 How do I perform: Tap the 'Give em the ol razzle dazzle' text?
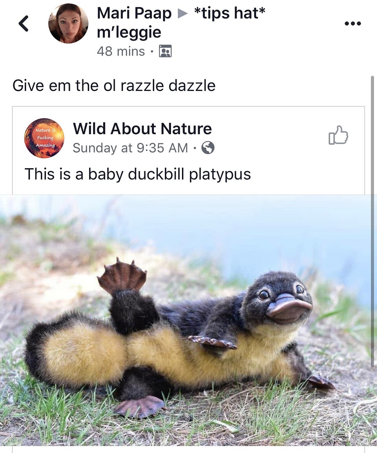[114, 85]
